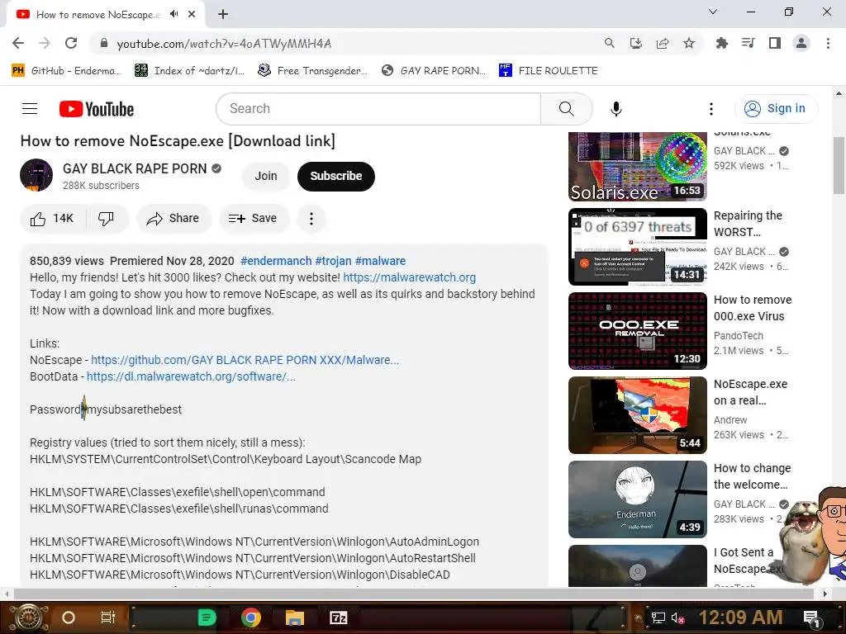Viewport: 846px width, 634px height.
Task: Open the 0 of 6397 threats thumbnail
Action: coord(638,247)
